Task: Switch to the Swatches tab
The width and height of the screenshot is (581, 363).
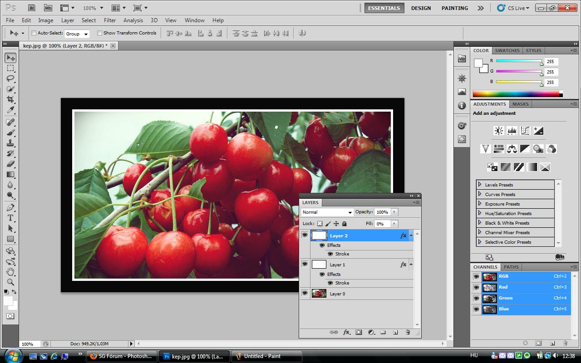Action: pos(507,50)
